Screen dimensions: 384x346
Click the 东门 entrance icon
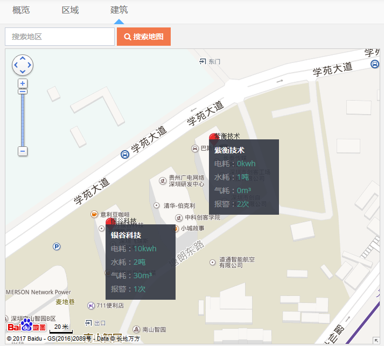point(203,61)
